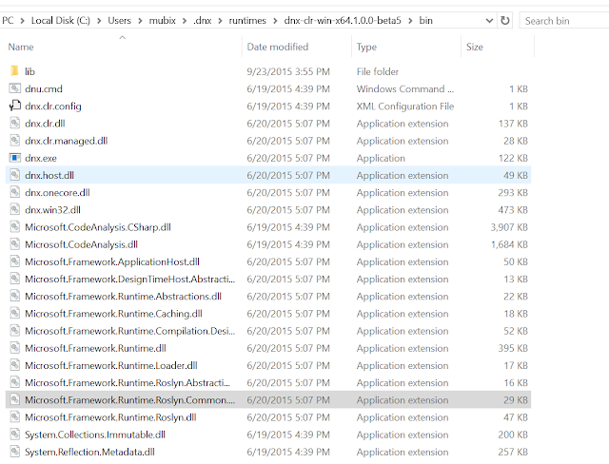This screenshot has width=609, height=464.
Task: Select the lib folder name
Action: [x=29, y=71]
